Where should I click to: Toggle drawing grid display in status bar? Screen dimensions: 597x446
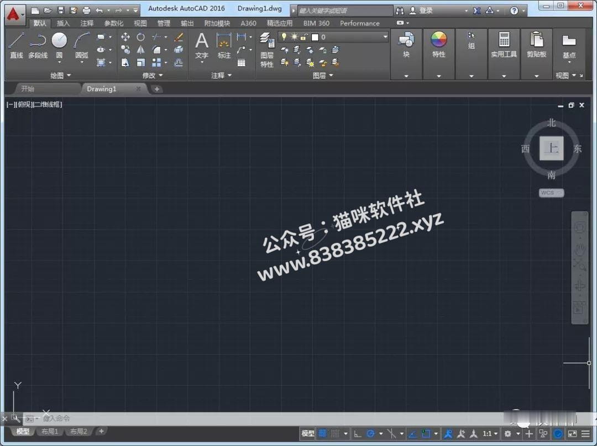(322, 433)
